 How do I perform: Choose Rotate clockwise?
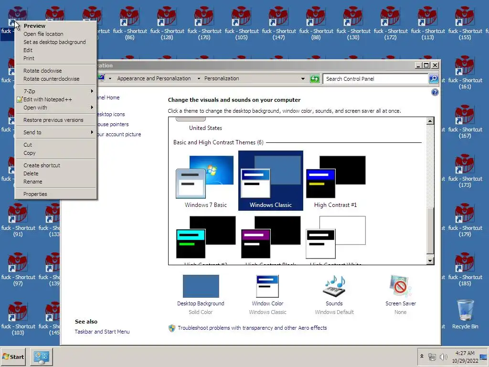tap(56, 71)
